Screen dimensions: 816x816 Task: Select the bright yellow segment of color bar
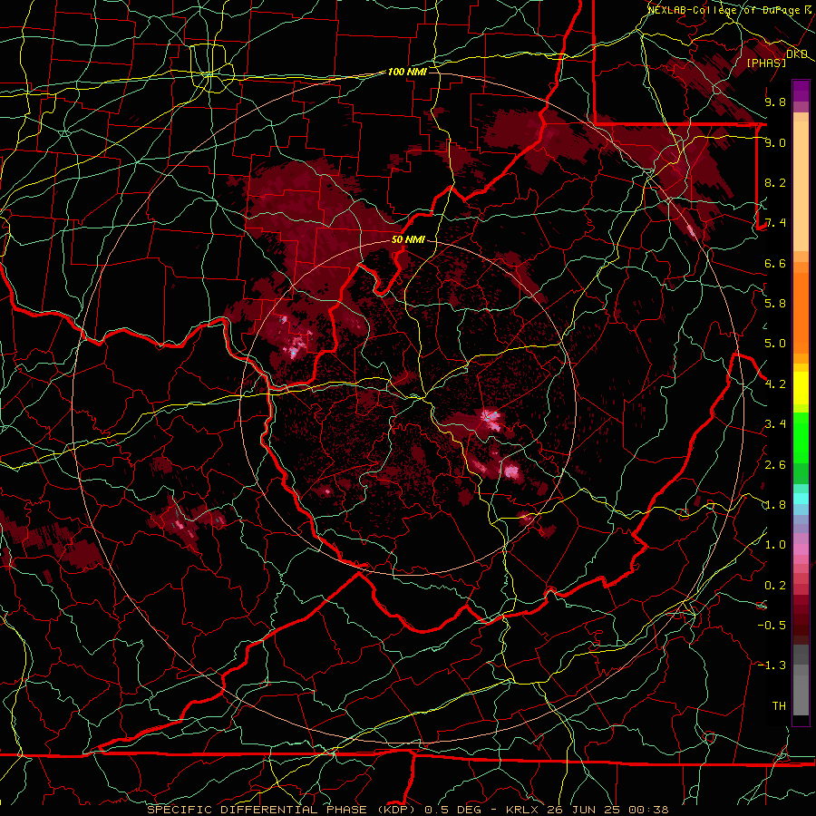[x=801, y=388]
